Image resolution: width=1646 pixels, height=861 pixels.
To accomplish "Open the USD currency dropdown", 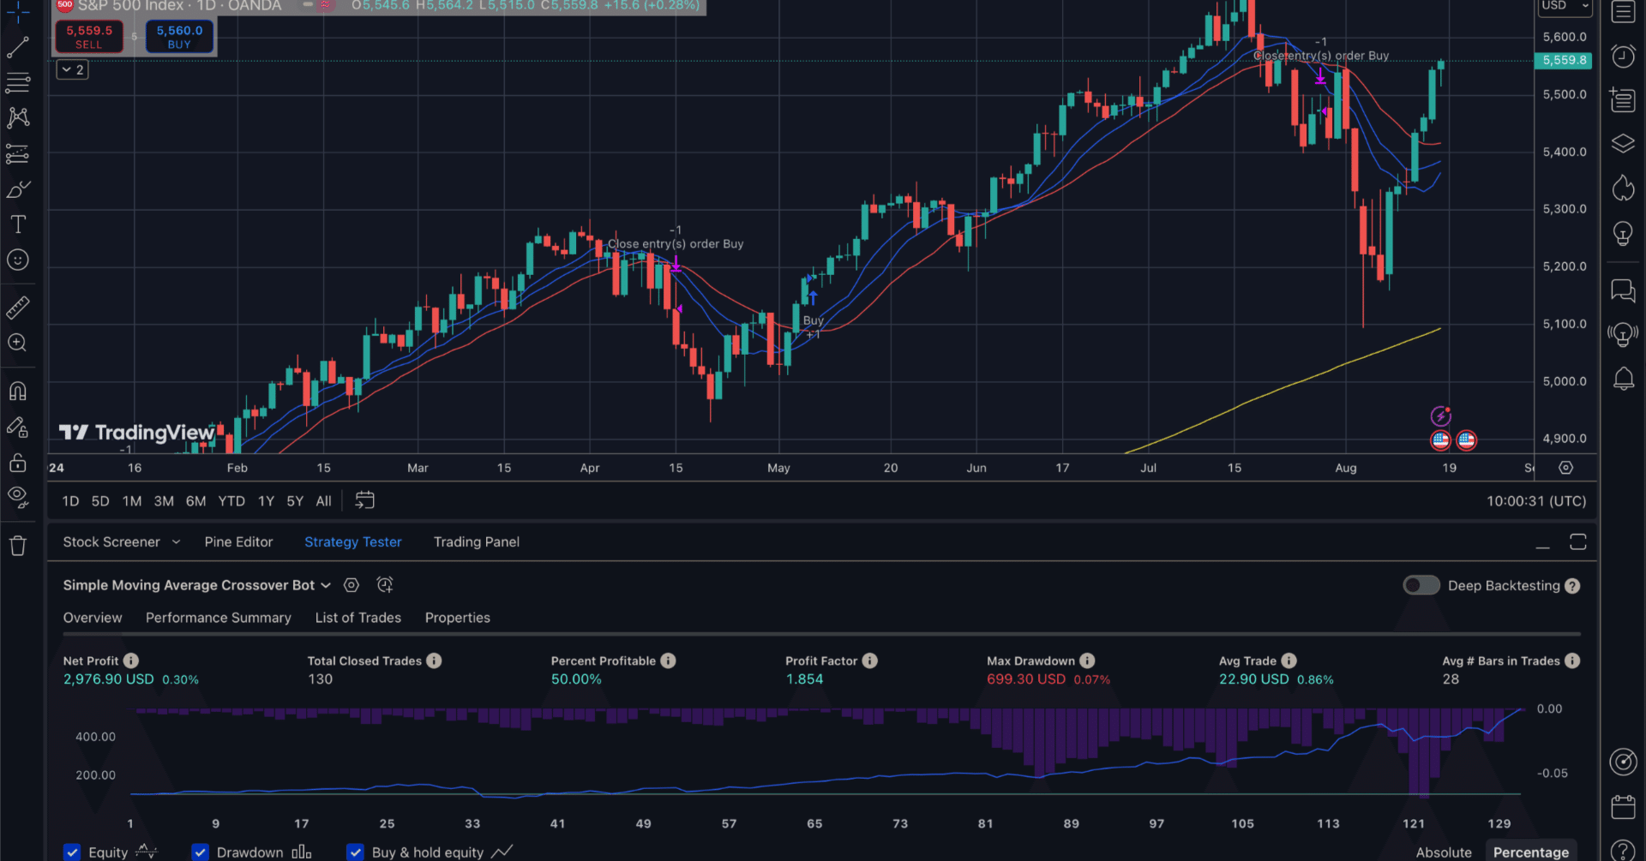I will point(1565,6).
